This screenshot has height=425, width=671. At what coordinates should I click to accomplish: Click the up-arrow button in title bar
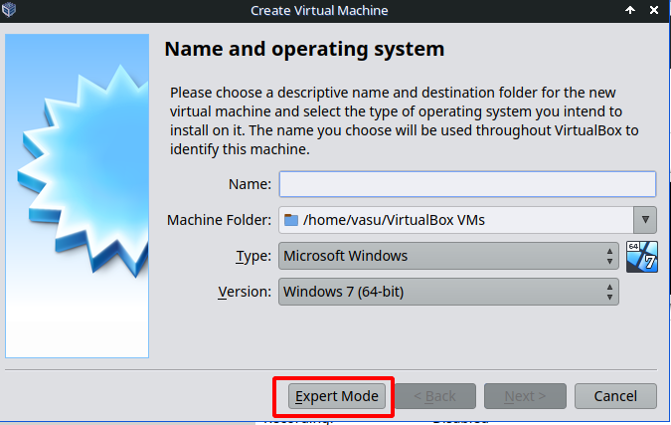click(x=629, y=11)
